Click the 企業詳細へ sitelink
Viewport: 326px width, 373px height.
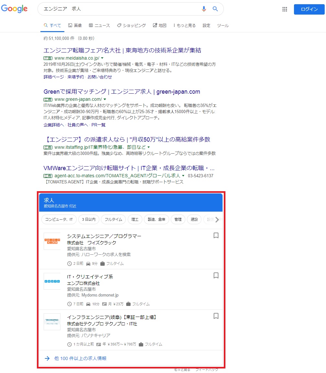pyautogui.click(x=54, y=125)
